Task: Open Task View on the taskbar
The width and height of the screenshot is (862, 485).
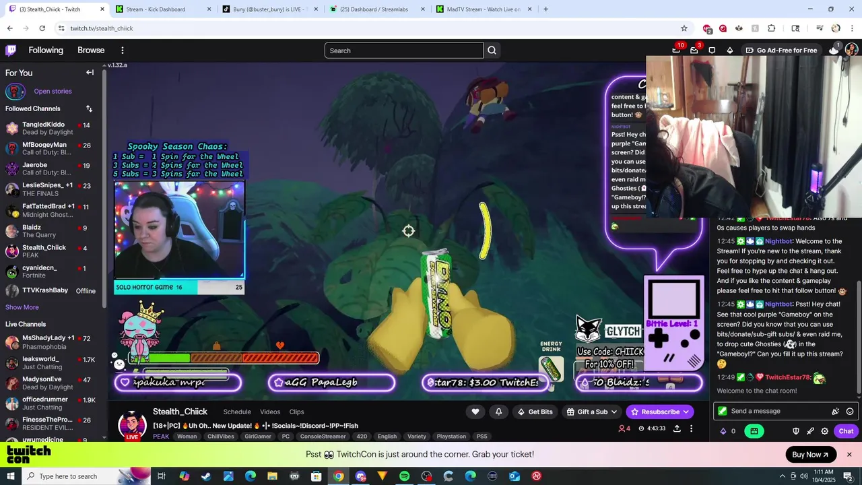Action: (x=162, y=476)
